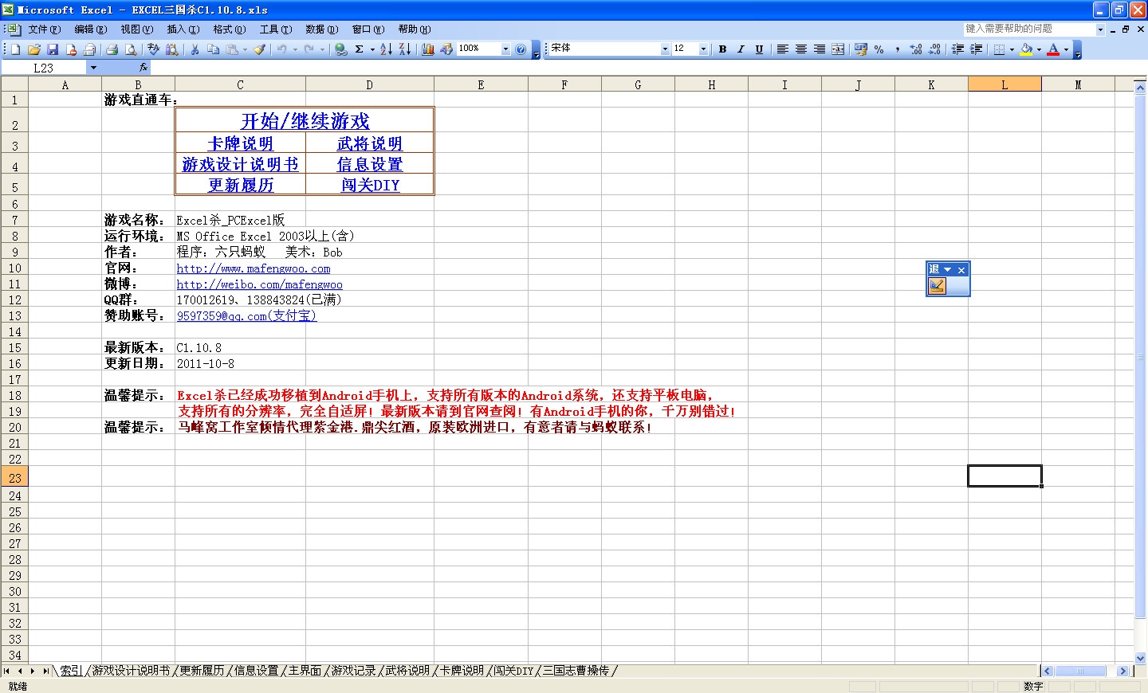Toggle center alignment

point(801,49)
